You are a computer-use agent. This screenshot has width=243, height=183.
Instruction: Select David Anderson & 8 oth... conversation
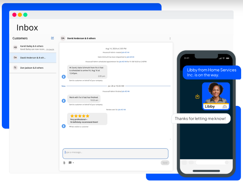[x=33, y=58]
